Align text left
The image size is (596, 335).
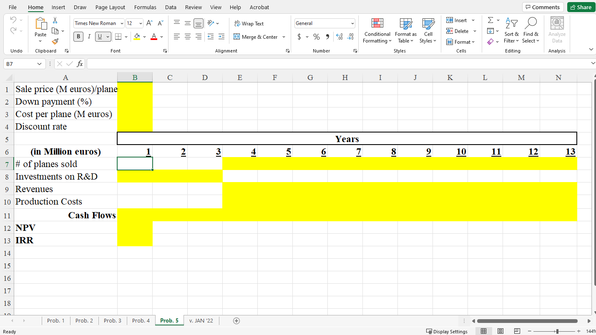(x=177, y=37)
